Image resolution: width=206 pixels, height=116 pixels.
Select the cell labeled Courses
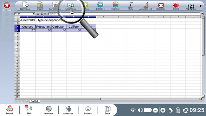click(28, 26)
